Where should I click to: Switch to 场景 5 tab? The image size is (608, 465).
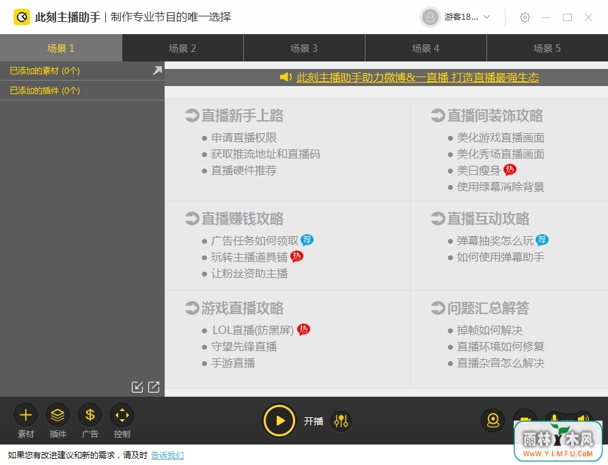pos(547,48)
